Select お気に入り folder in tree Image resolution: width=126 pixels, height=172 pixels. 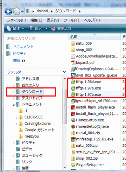pos(30,85)
